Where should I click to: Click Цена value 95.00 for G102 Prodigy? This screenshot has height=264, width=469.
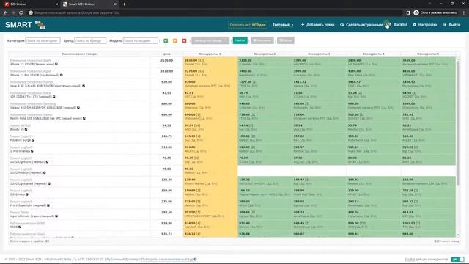pyautogui.click(x=166, y=169)
